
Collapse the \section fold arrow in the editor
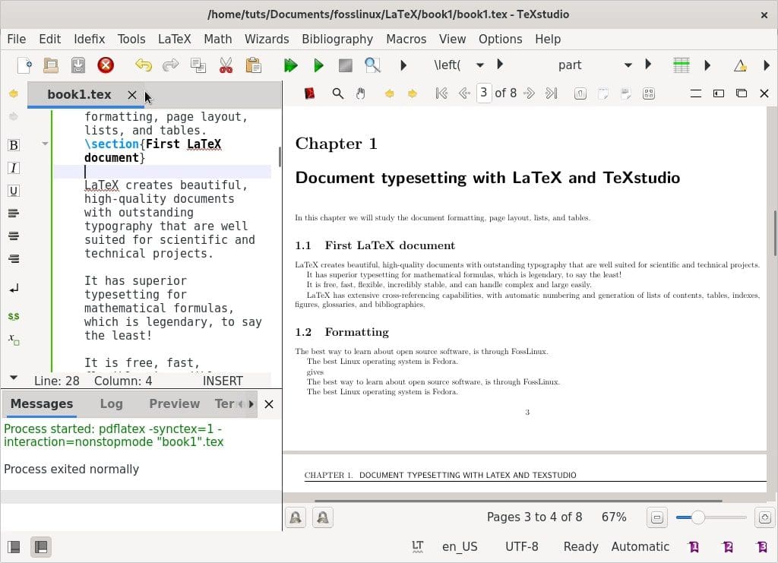pos(45,144)
